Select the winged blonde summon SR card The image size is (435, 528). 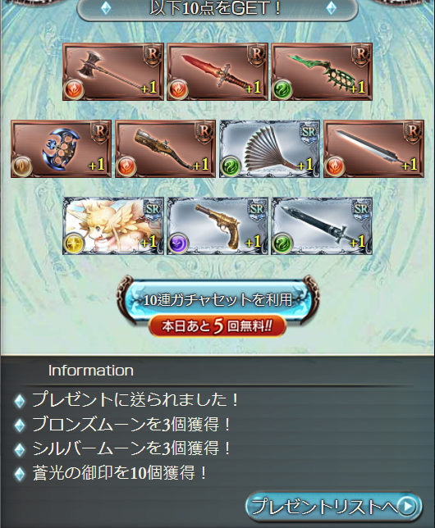[113, 226]
